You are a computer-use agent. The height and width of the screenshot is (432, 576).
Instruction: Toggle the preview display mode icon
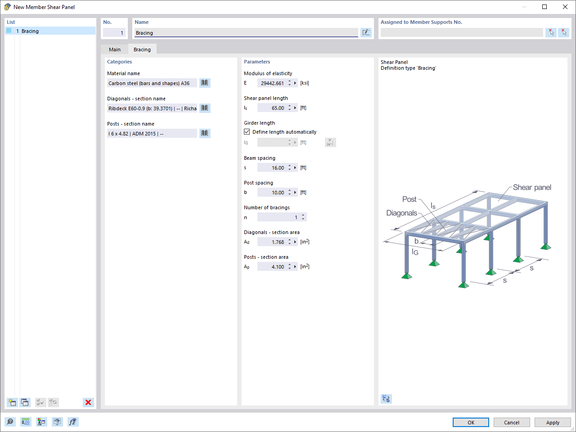point(386,399)
